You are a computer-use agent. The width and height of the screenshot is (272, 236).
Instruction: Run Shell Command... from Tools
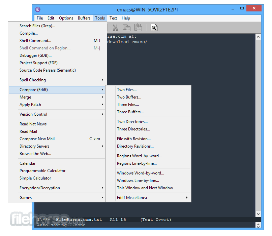point(57,41)
